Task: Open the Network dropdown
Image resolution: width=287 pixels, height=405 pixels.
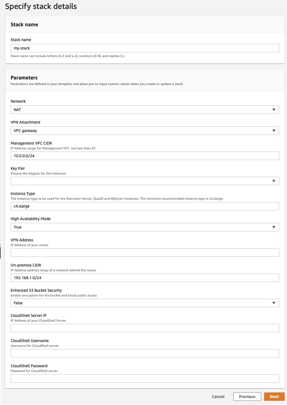Action: tap(140, 110)
